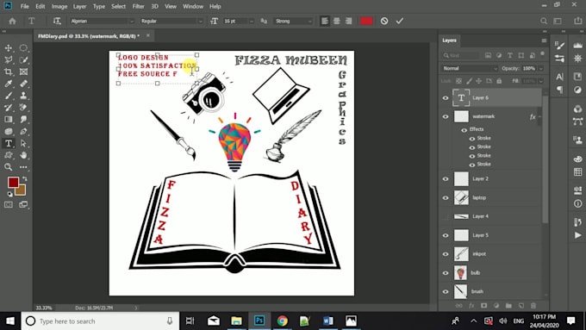
Task: Open anti-aliasing dropdown Strong
Action: coord(293,21)
